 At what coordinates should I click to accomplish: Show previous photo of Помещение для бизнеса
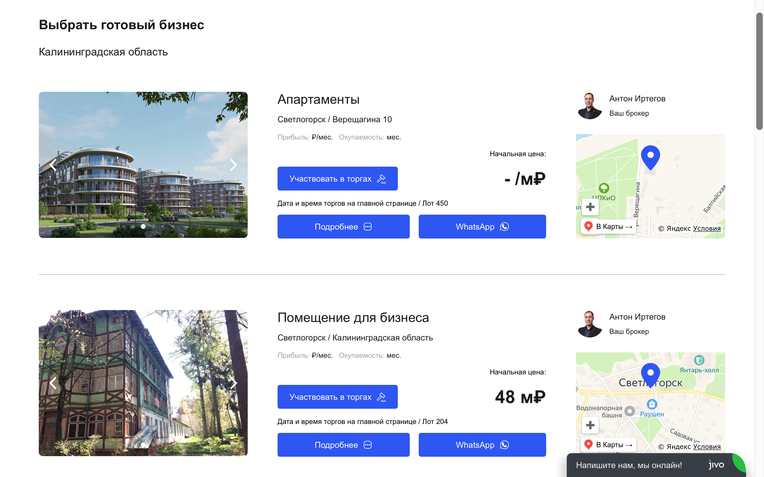pos(53,383)
